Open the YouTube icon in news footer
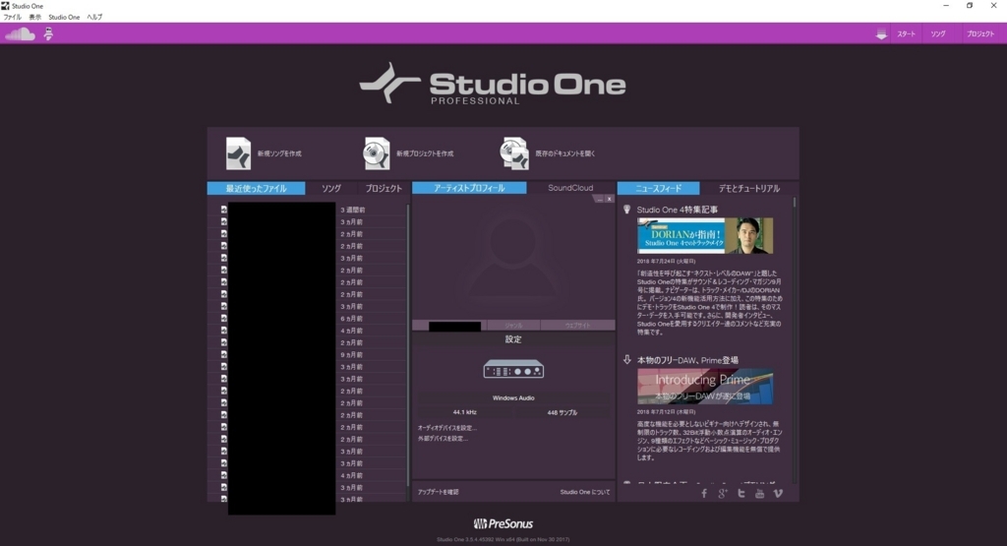Image resolution: width=1007 pixels, height=546 pixels. (x=760, y=493)
